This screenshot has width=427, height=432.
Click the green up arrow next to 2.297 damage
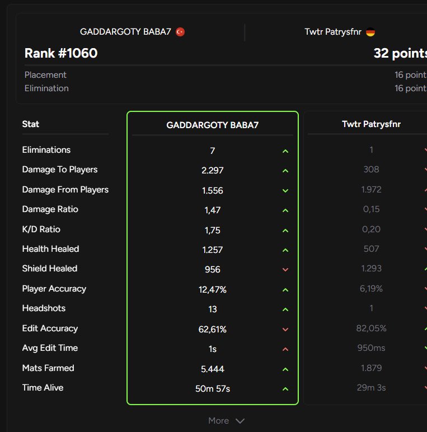[285, 171]
